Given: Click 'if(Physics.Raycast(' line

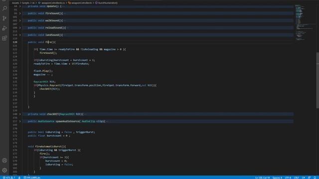Looking at the screenshot, I should (95, 85).
